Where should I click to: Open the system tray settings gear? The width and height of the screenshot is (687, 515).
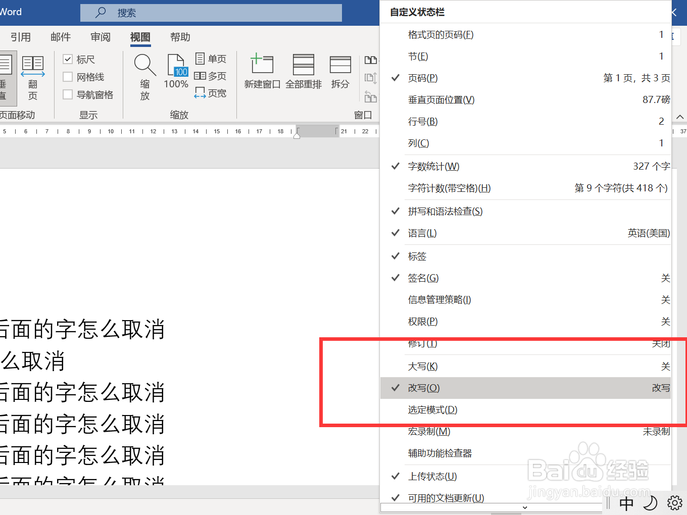[674, 503]
